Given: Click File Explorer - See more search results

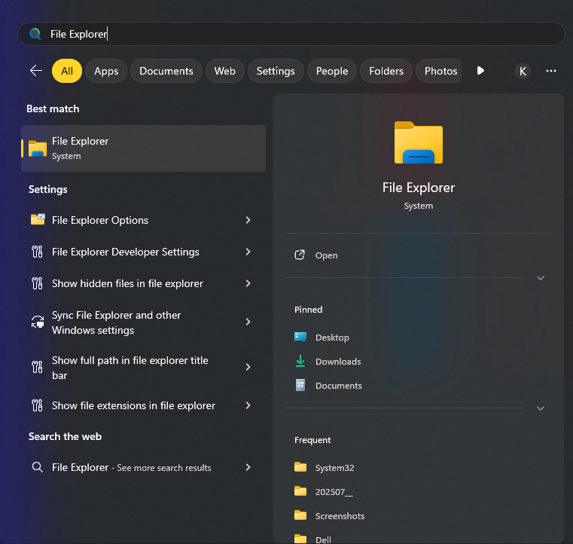Looking at the screenshot, I should pyautogui.click(x=132, y=467).
